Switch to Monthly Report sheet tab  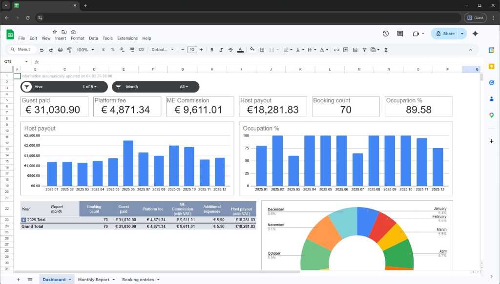(x=93, y=280)
